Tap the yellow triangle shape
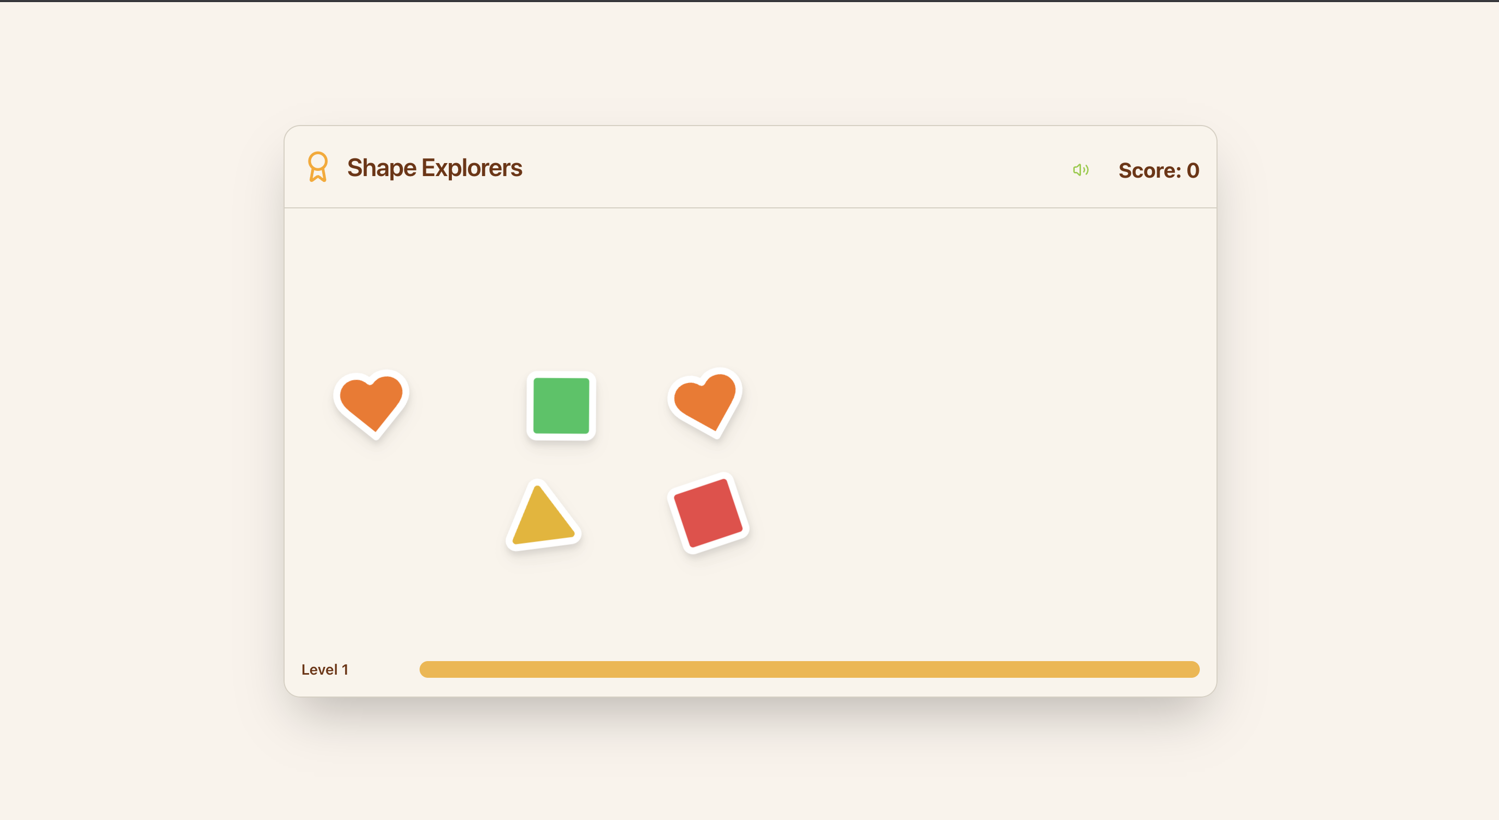The width and height of the screenshot is (1499, 820). click(x=543, y=516)
